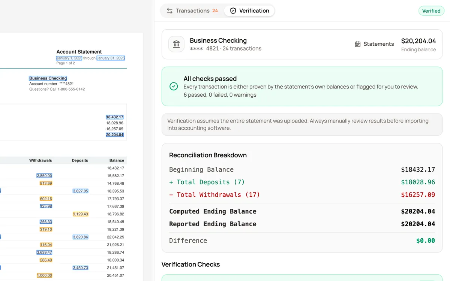Click summary total deposits value 18,028.96

pyautogui.click(x=115, y=123)
